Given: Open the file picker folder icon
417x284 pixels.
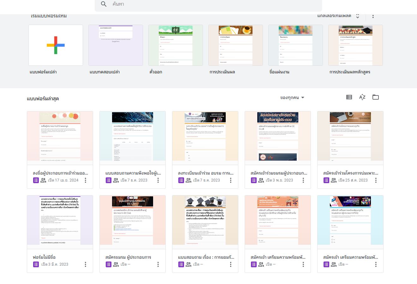Looking at the screenshot, I should click(x=375, y=97).
